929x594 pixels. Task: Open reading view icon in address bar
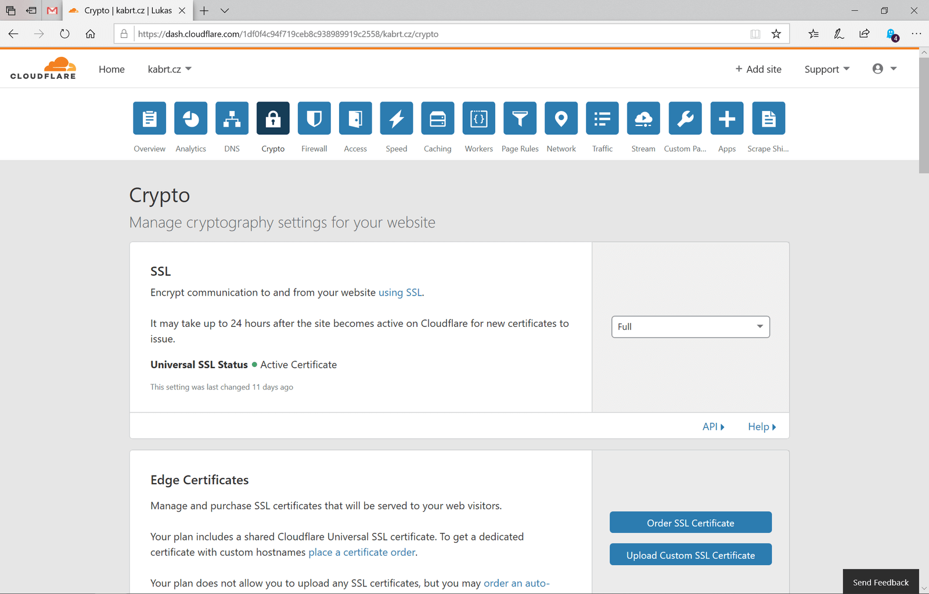[x=755, y=34]
